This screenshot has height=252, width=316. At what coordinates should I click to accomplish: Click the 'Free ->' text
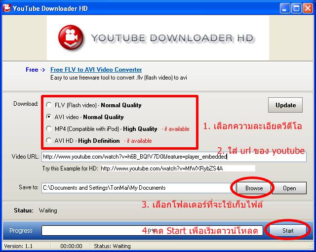(x=35, y=70)
